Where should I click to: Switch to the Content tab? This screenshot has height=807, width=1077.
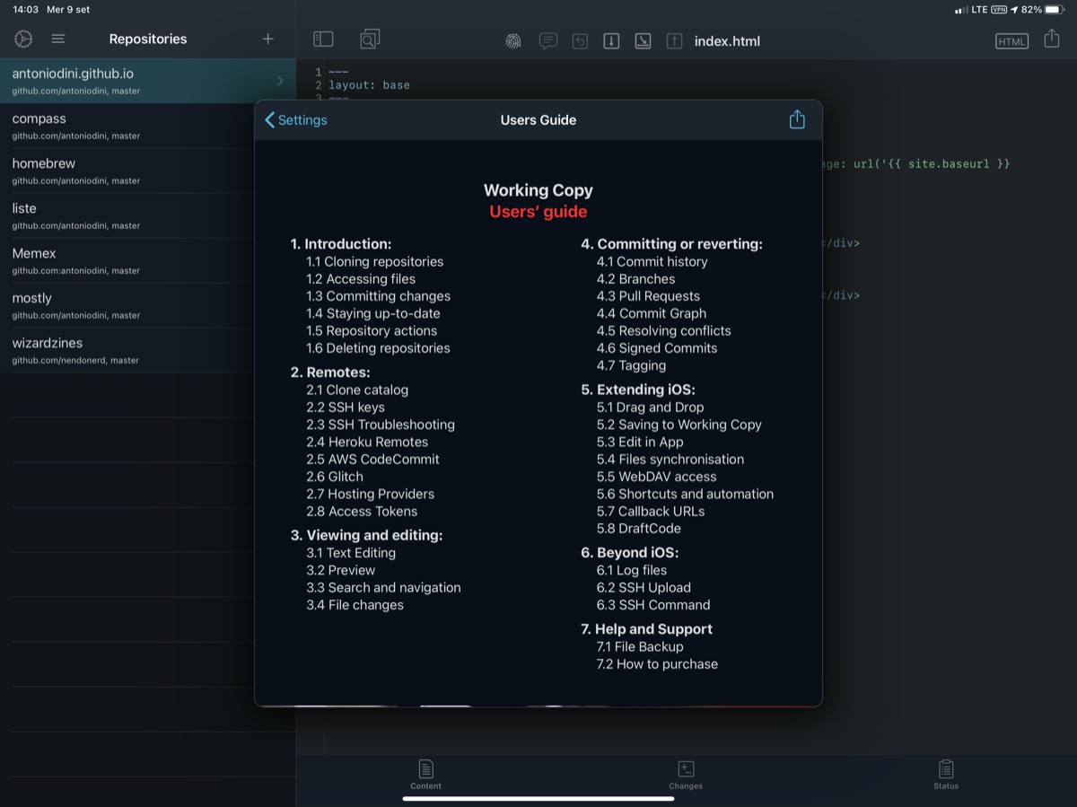click(425, 774)
